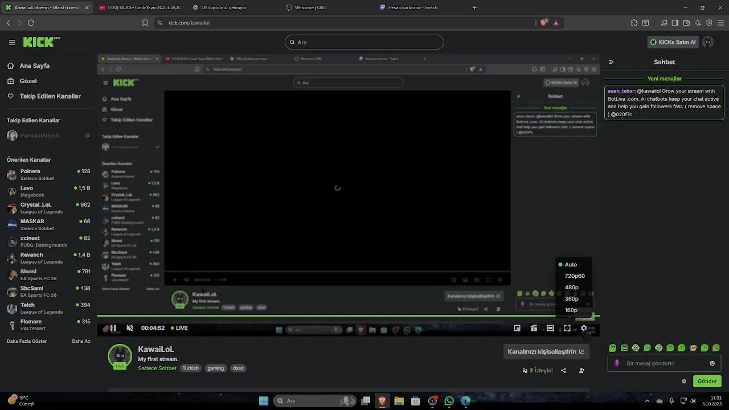Open Brave Wallet icon
This screenshot has height=410, width=729.
[x=686, y=23]
